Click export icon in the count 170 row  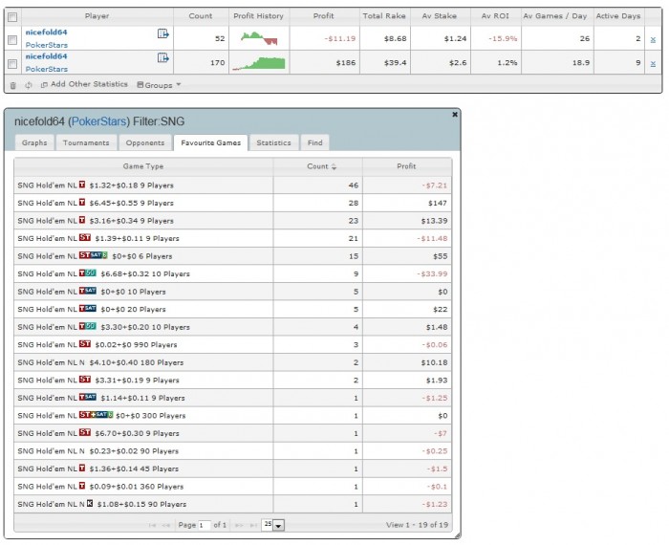coord(163,57)
